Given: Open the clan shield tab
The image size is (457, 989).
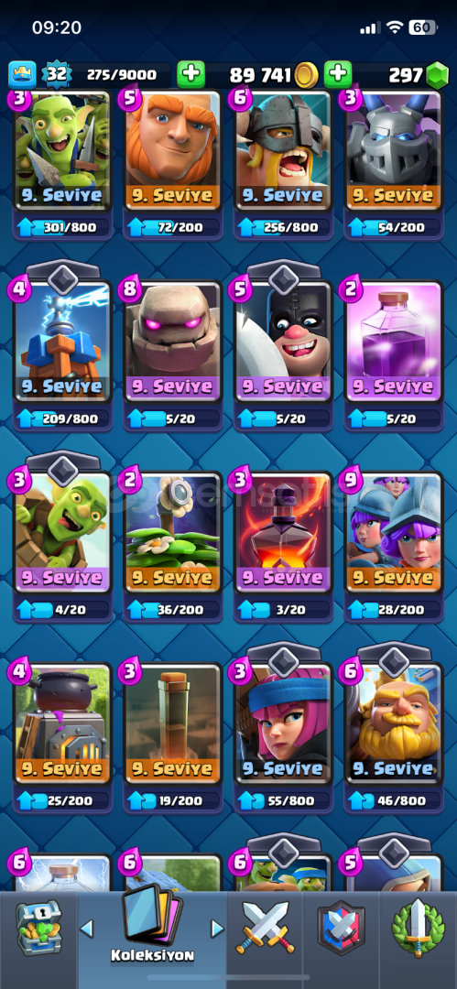Looking at the screenshot, I should point(342,928).
